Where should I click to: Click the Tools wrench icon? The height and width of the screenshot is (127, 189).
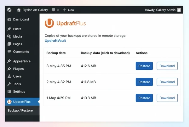pos(9,84)
